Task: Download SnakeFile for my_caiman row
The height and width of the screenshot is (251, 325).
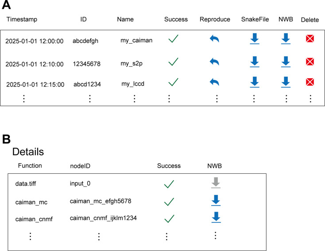Action: tap(255, 39)
